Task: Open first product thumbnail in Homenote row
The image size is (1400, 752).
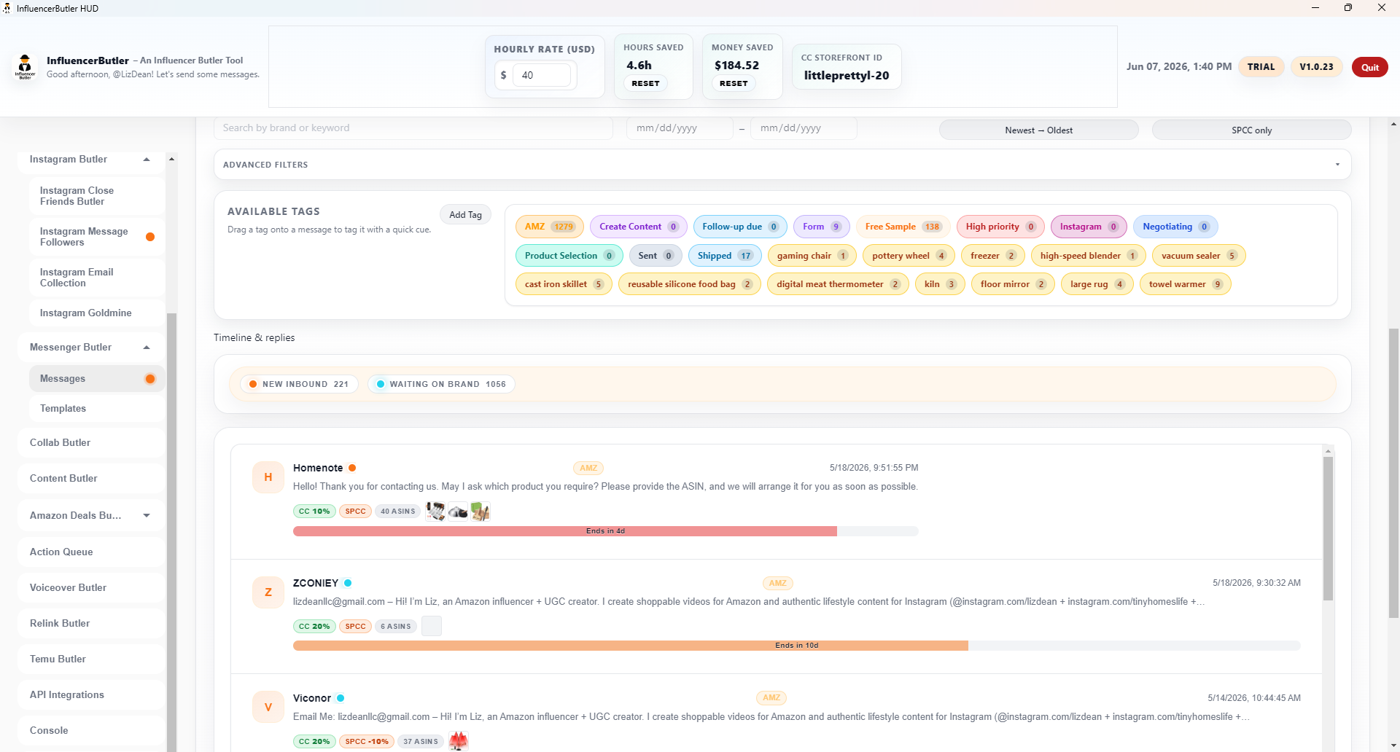Action: click(x=435, y=512)
